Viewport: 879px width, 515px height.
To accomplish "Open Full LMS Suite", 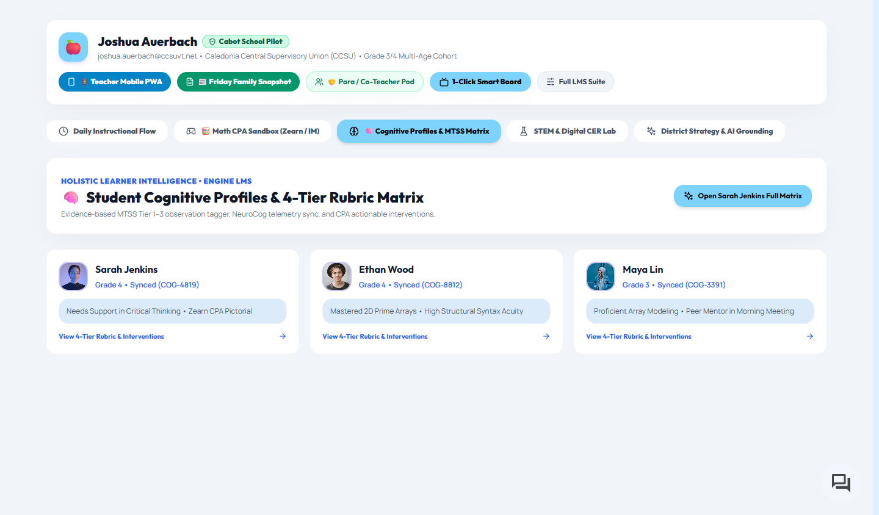I will pos(576,82).
